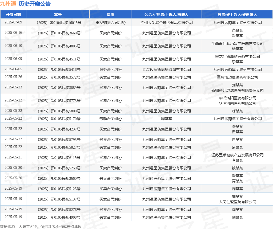Click the 案号 column header

pyautogui.click(x=58, y=15)
